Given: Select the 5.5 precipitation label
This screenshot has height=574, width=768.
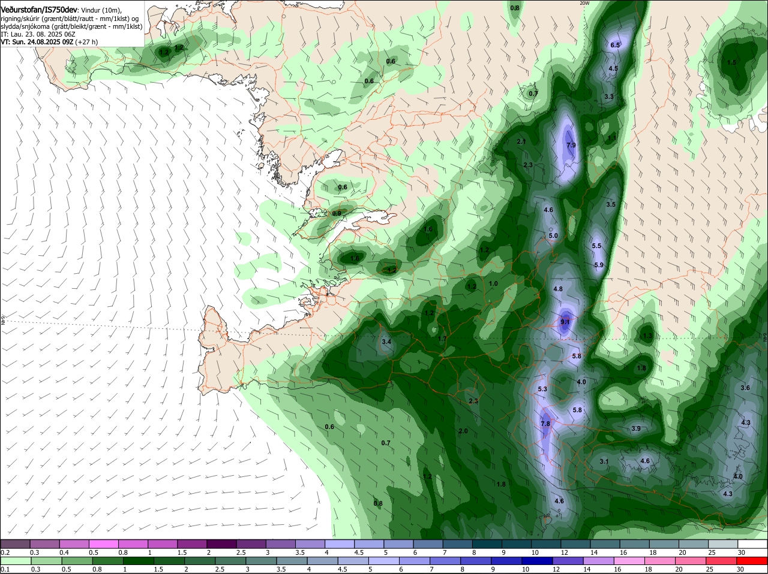Looking at the screenshot, I should click(x=596, y=246).
